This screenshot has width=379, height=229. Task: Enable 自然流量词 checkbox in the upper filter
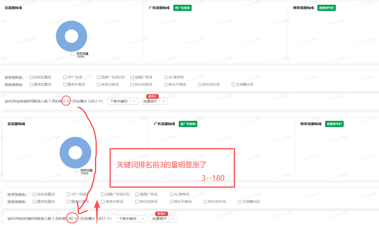(x=31, y=77)
